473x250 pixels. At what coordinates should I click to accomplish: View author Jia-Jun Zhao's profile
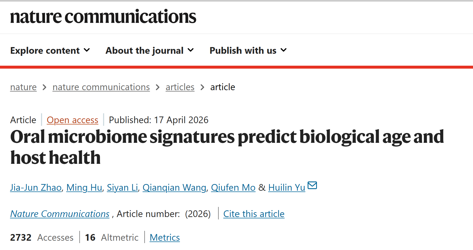[x=36, y=188]
